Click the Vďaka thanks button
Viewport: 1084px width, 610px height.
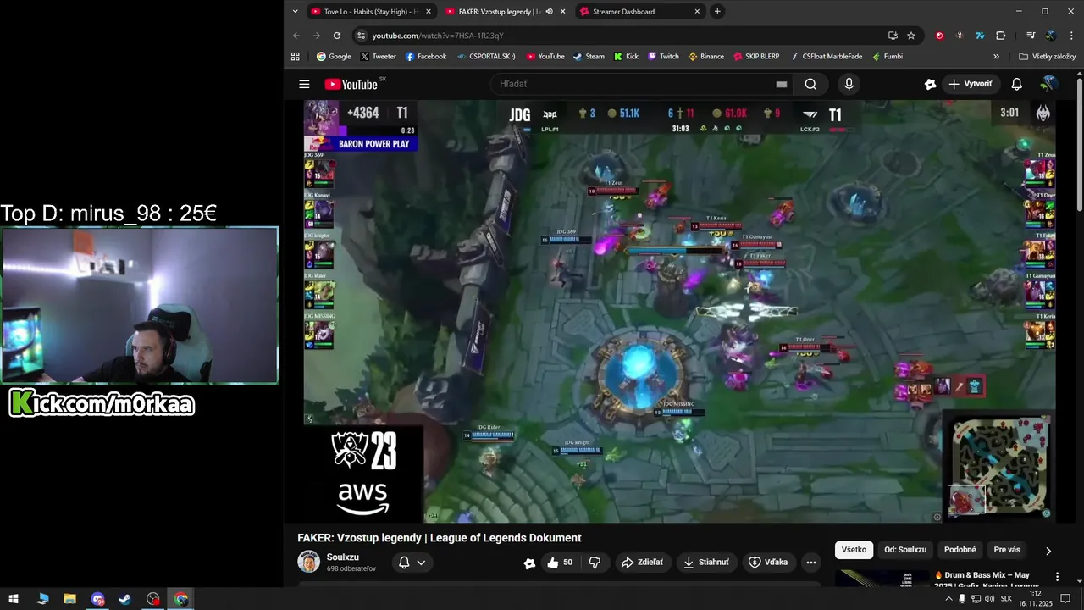(x=768, y=562)
